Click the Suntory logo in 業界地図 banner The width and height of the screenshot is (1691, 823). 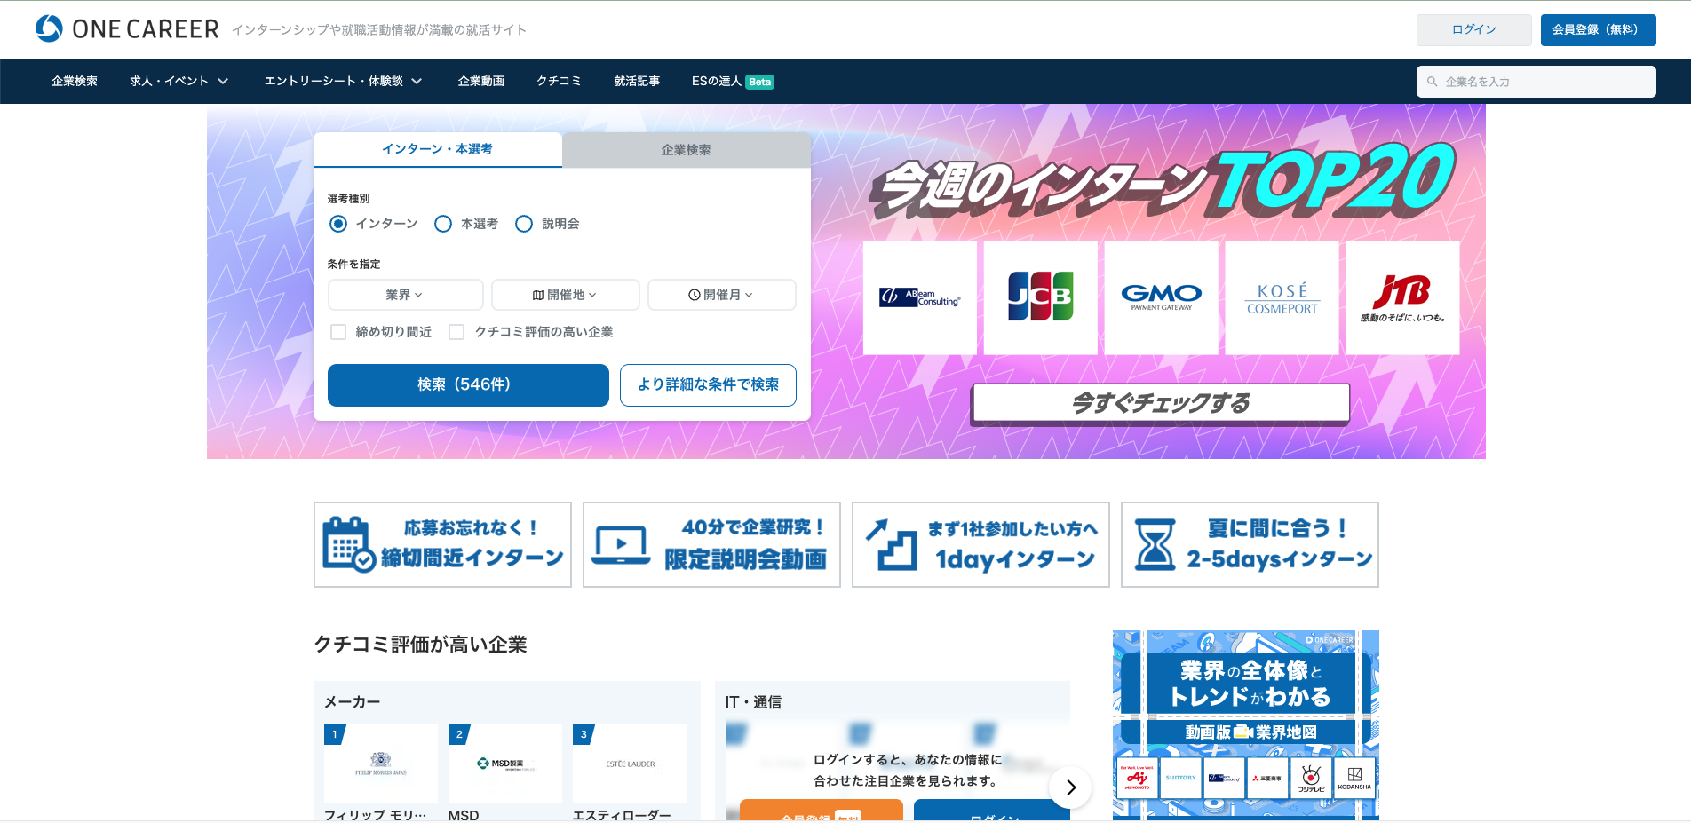coord(1180,779)
